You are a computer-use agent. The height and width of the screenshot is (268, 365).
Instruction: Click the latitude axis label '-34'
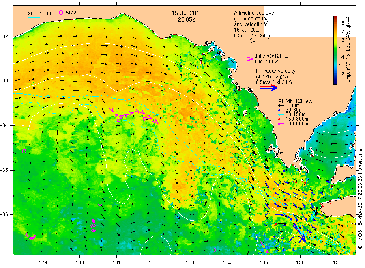4,125
